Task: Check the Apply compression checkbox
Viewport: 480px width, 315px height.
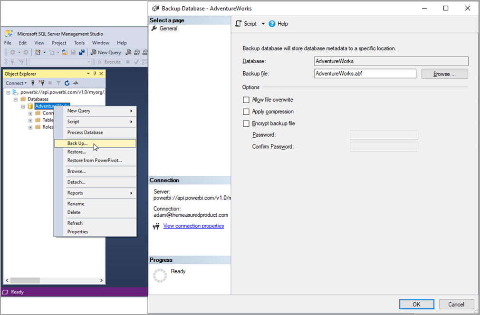Action: point(246,112)
